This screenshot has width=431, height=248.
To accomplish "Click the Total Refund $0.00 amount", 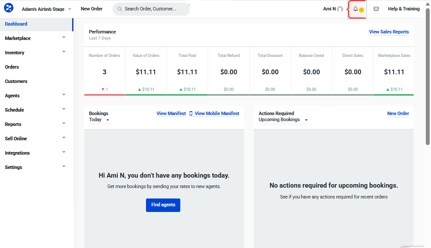I will (x=229, y=72).
